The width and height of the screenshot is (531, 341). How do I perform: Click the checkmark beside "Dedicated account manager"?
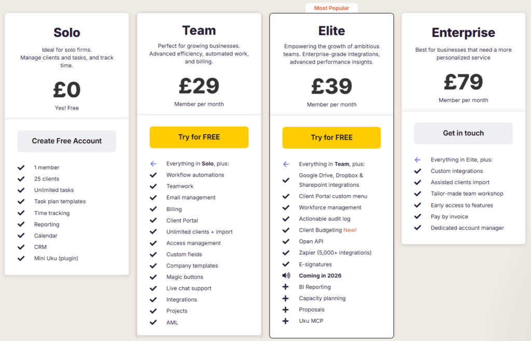(418, 228)
